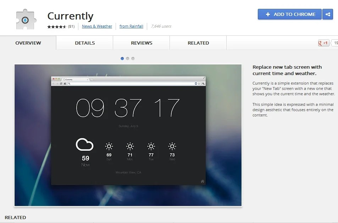Click the 'RELATED' section heading at bottom
Screen dimensions: 338x223
[15, 217]
